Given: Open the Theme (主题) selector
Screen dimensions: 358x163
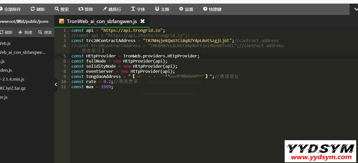Looking at the screenshot, I should coord(157,9).
